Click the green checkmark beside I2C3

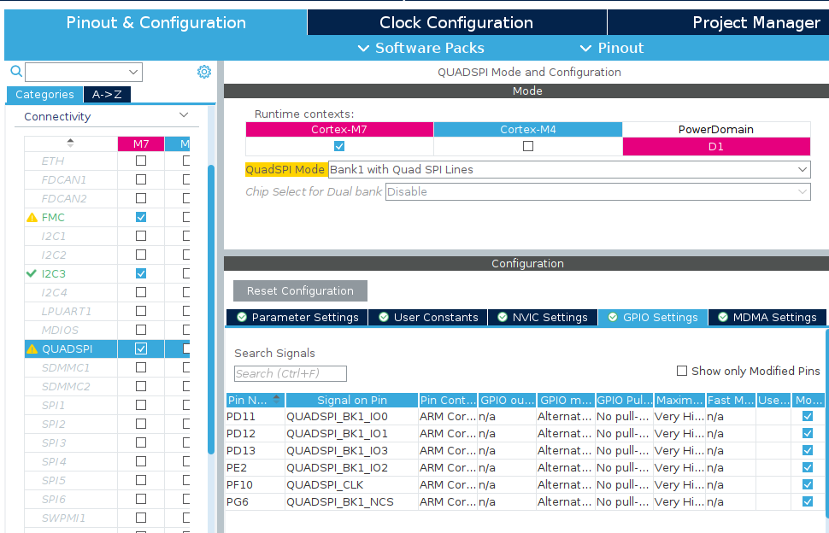(32, 274)
